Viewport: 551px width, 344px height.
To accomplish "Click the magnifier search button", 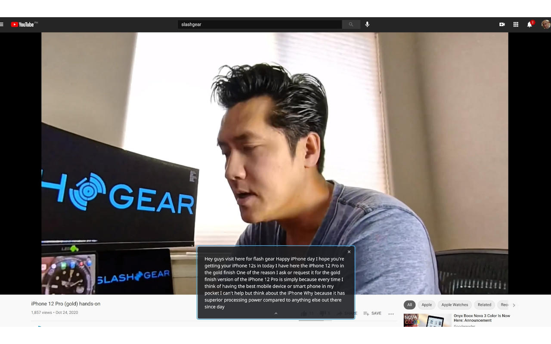I will click(x=351, y=25).
